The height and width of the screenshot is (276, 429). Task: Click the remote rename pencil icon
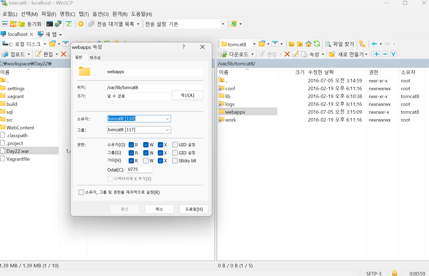(296, 54)
